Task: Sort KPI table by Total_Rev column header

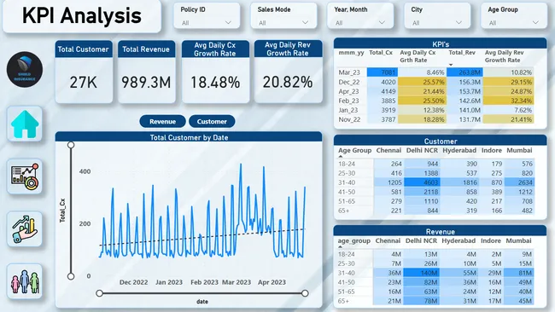Action: click(462, 53)
